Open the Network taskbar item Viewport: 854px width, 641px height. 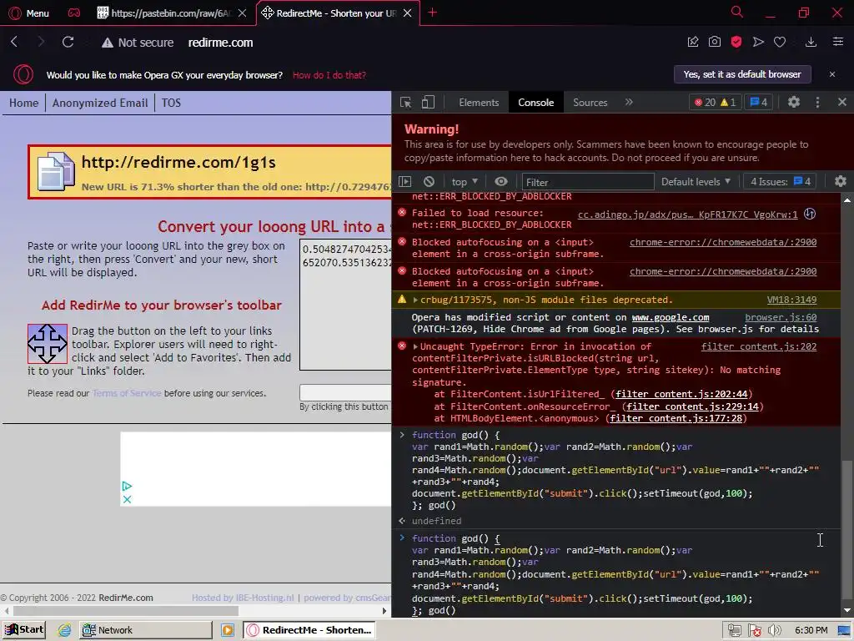(x=145, y=630)
